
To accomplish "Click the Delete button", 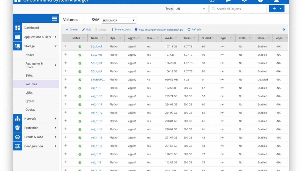I will pos(101,30).
